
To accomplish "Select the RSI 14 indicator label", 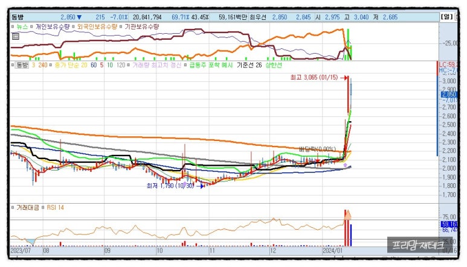I will pyautogui.click(x=55, y=207).
